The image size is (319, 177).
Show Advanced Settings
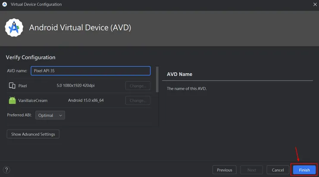point(33,134)
